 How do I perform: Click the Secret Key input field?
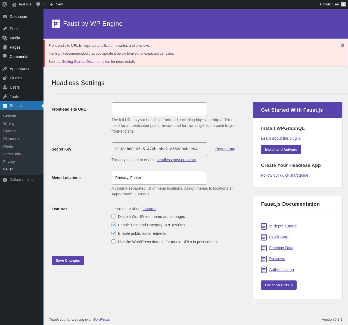click(x=159, y=149)
